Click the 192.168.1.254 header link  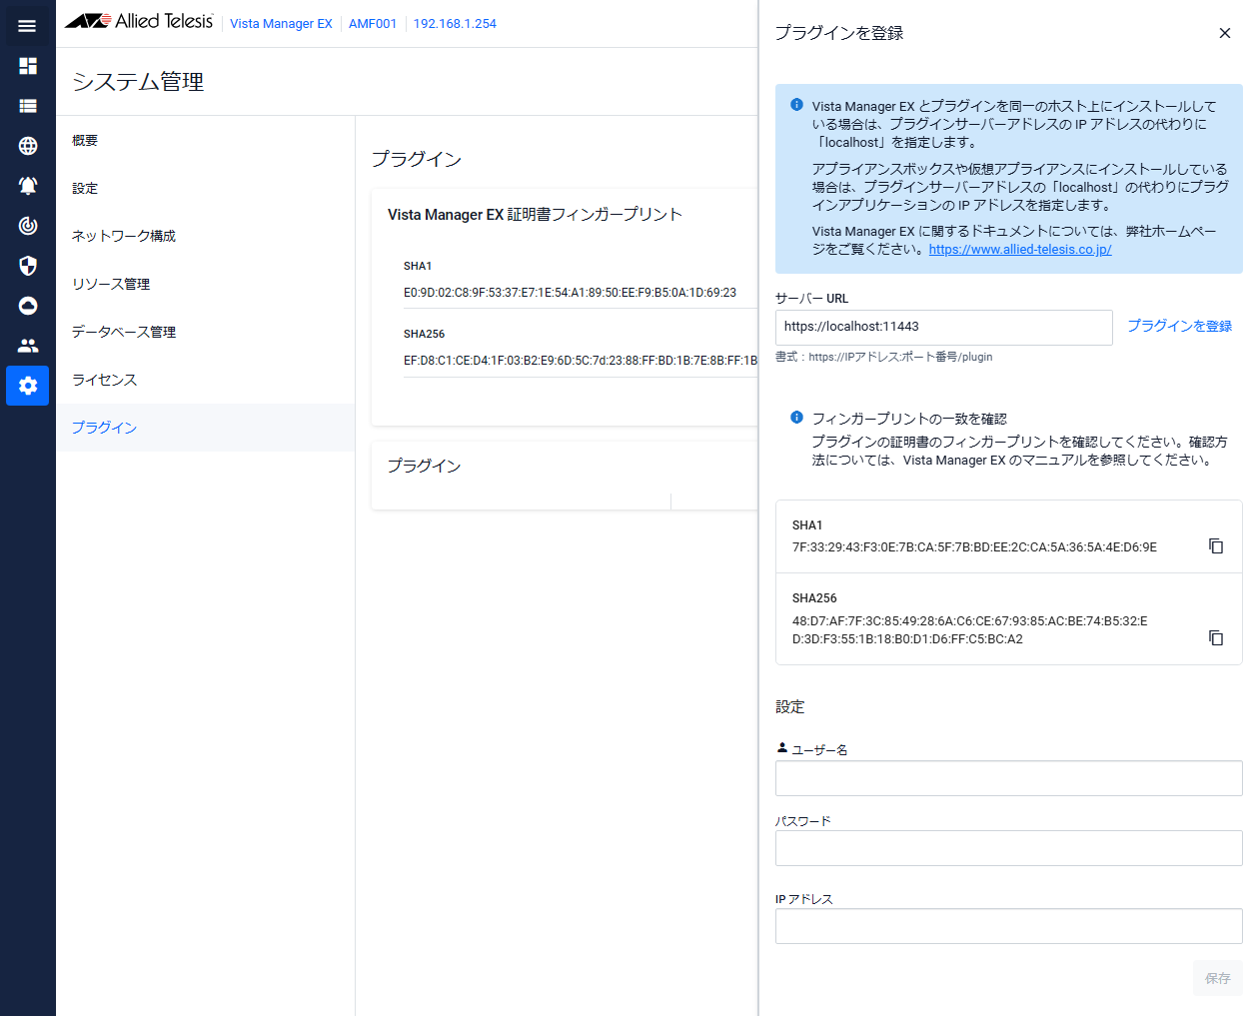pos(455,23)
